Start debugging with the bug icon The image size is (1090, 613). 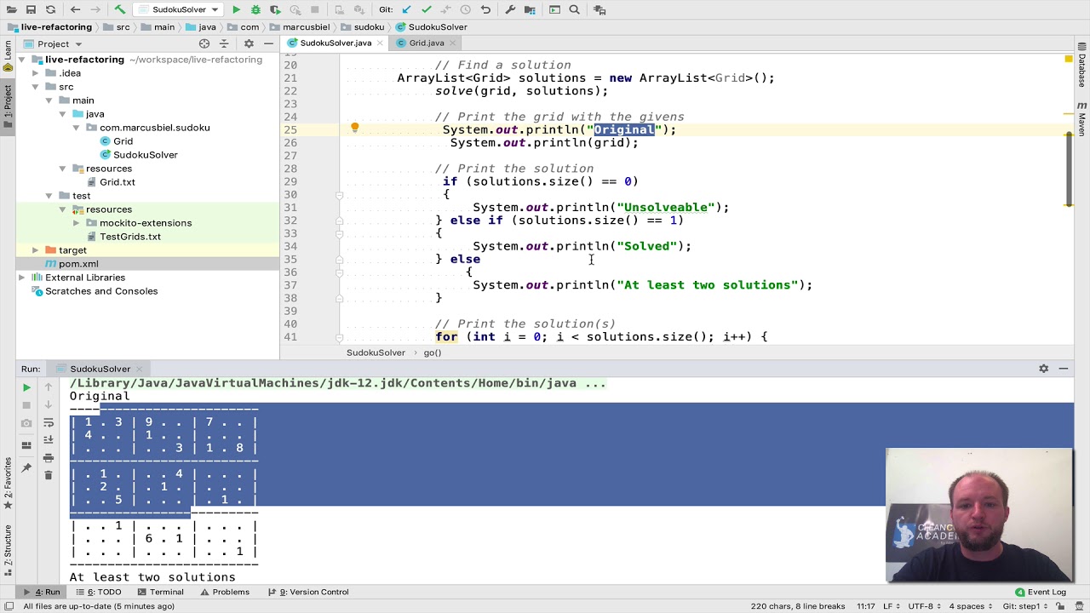(255, 9)
